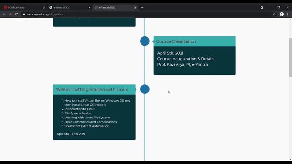The height and width of the screenshot is (164, 292).
Task: Close the HOME e-Yantra tab
Action: coord(44,8)
